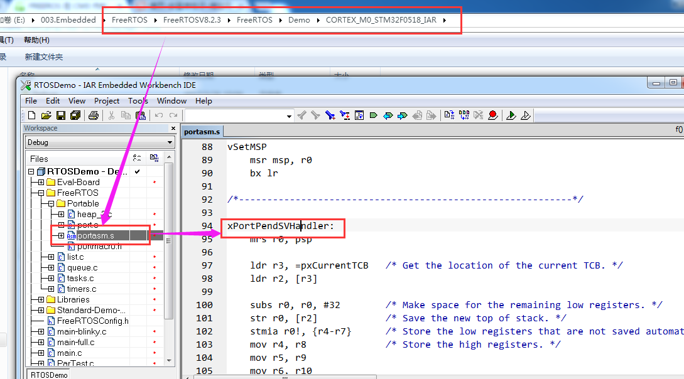Viewport: 684px width, 379px height.
Task: Open the Help menu in IAR
Action: [204, 100]
